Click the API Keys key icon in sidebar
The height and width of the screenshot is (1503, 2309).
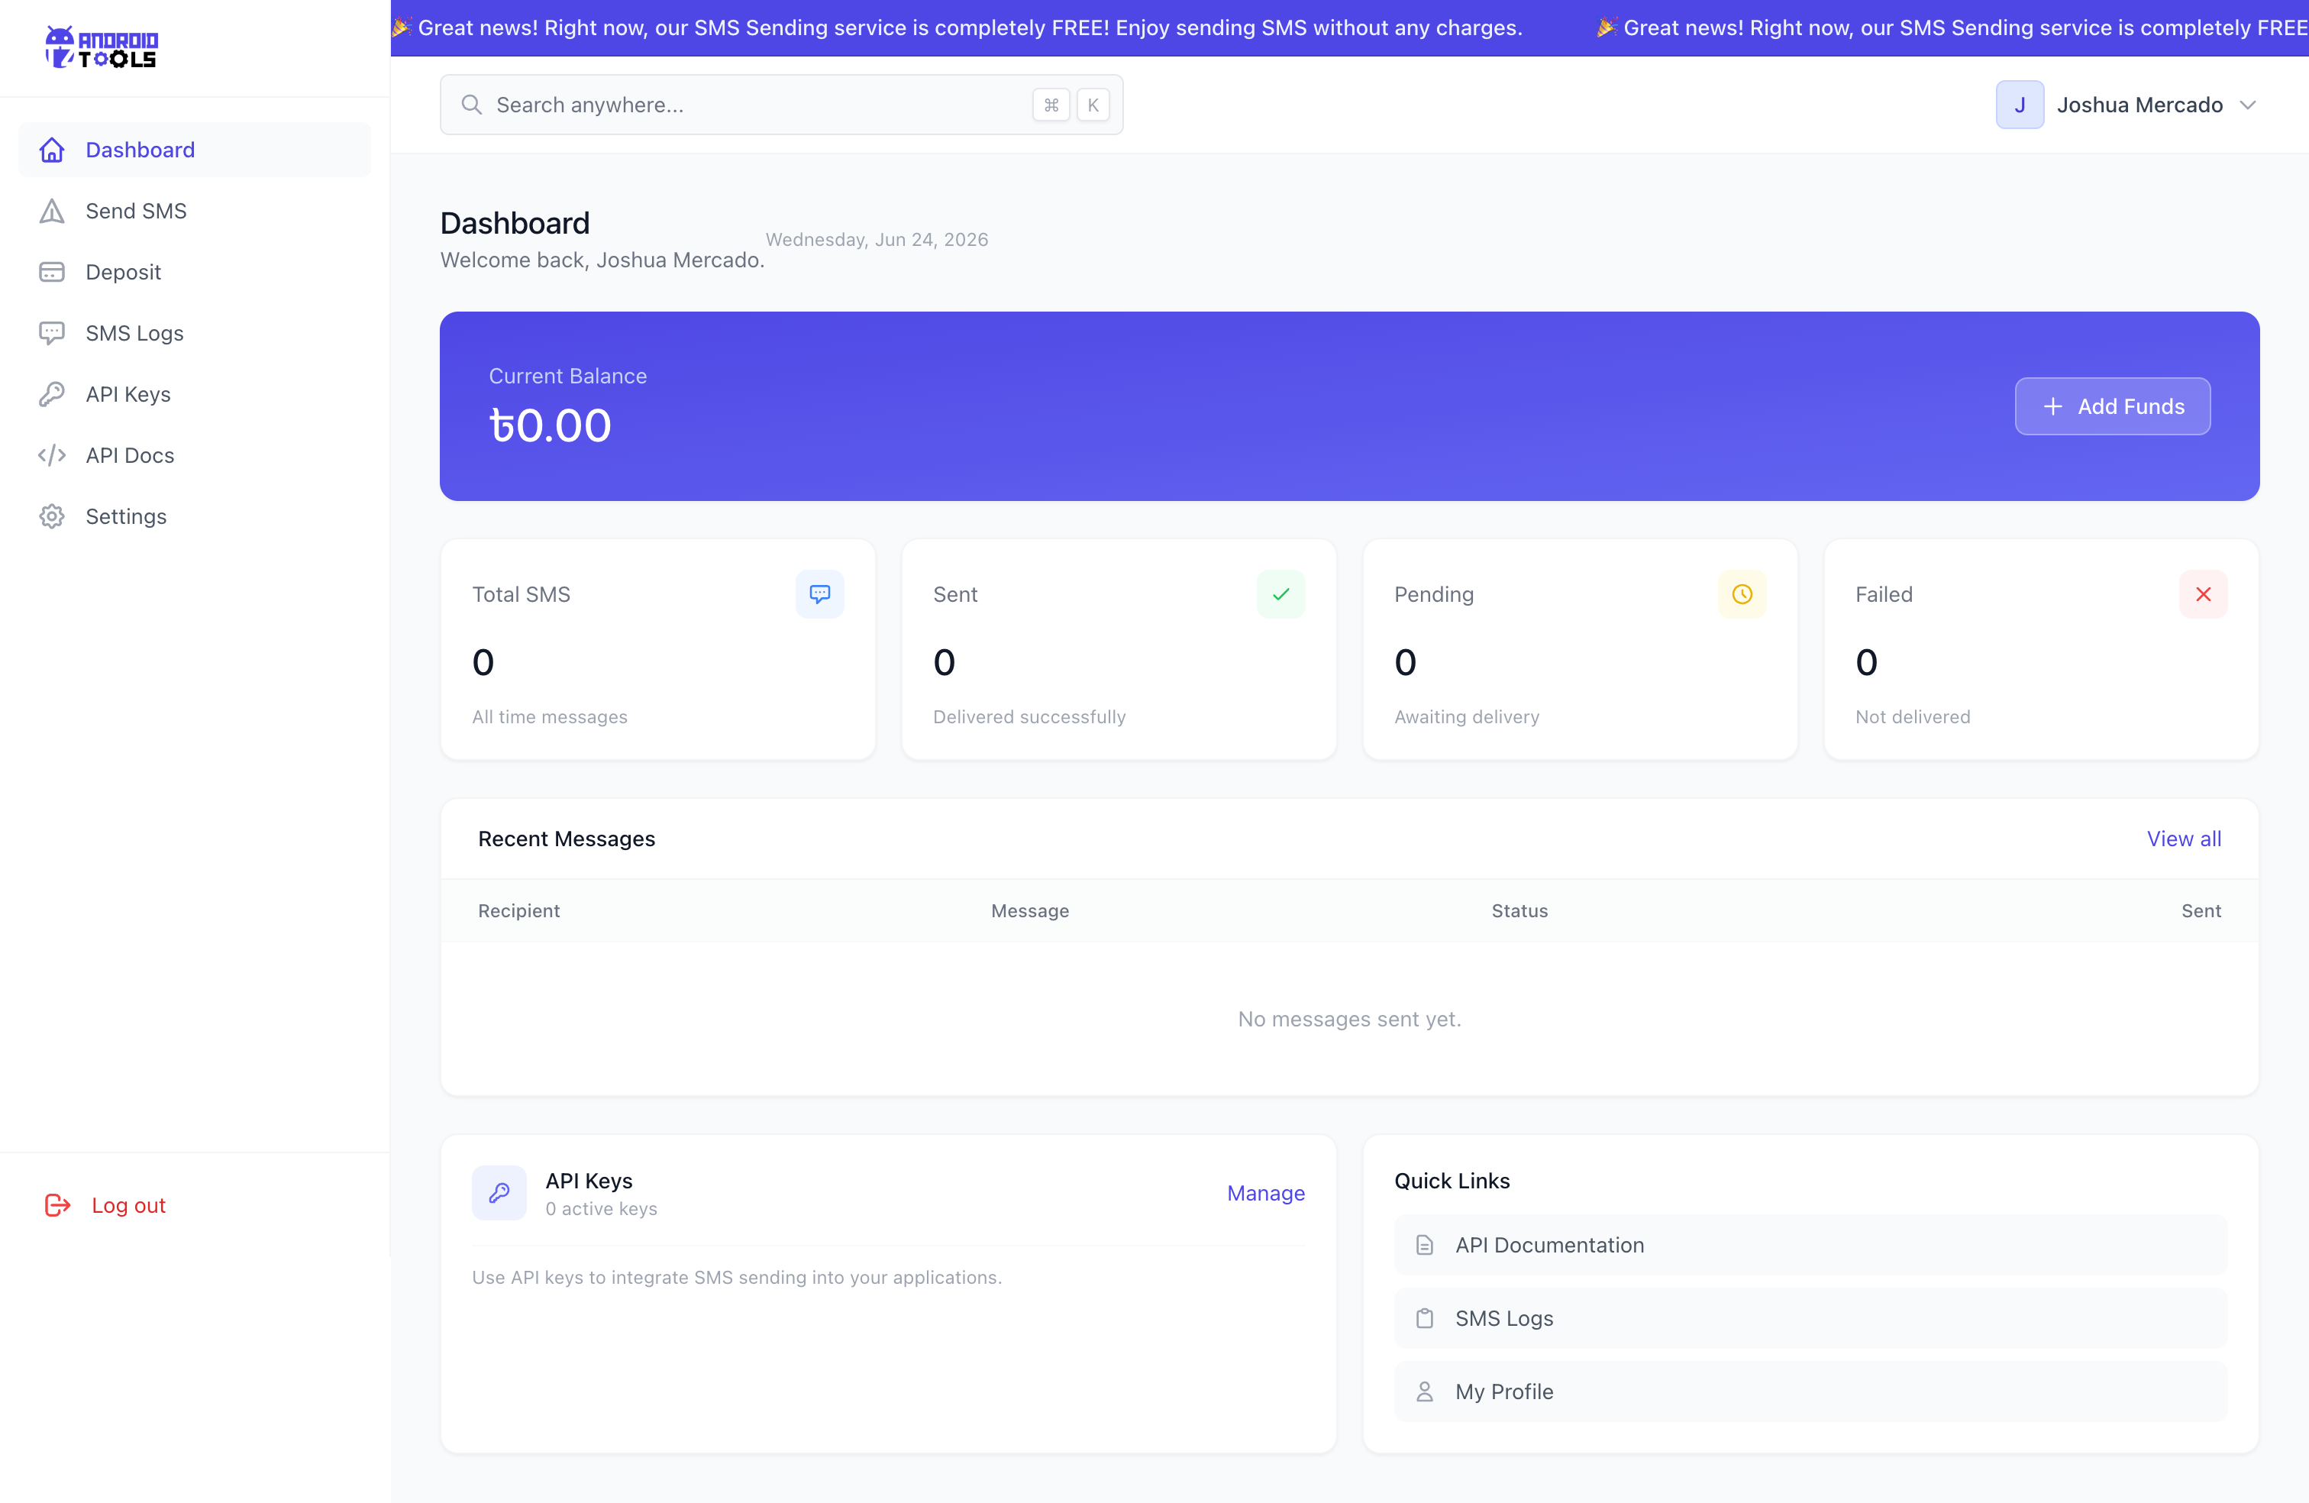point(53,394)
